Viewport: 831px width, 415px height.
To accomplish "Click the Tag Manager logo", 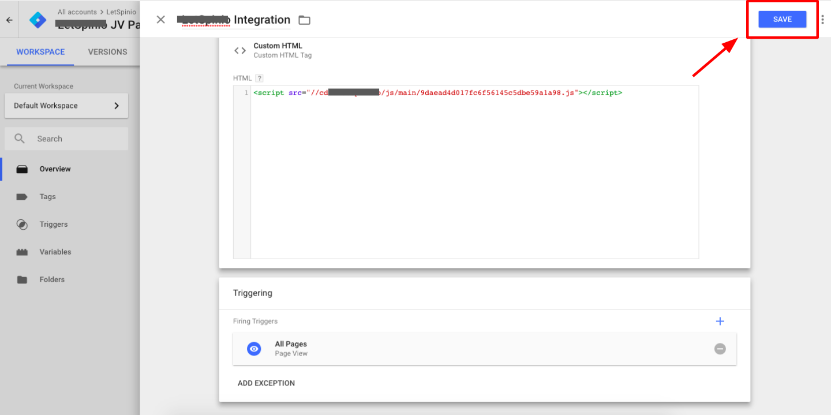I will [38, 20].
